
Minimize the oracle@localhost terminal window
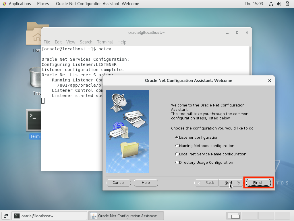tap(227, 33)
